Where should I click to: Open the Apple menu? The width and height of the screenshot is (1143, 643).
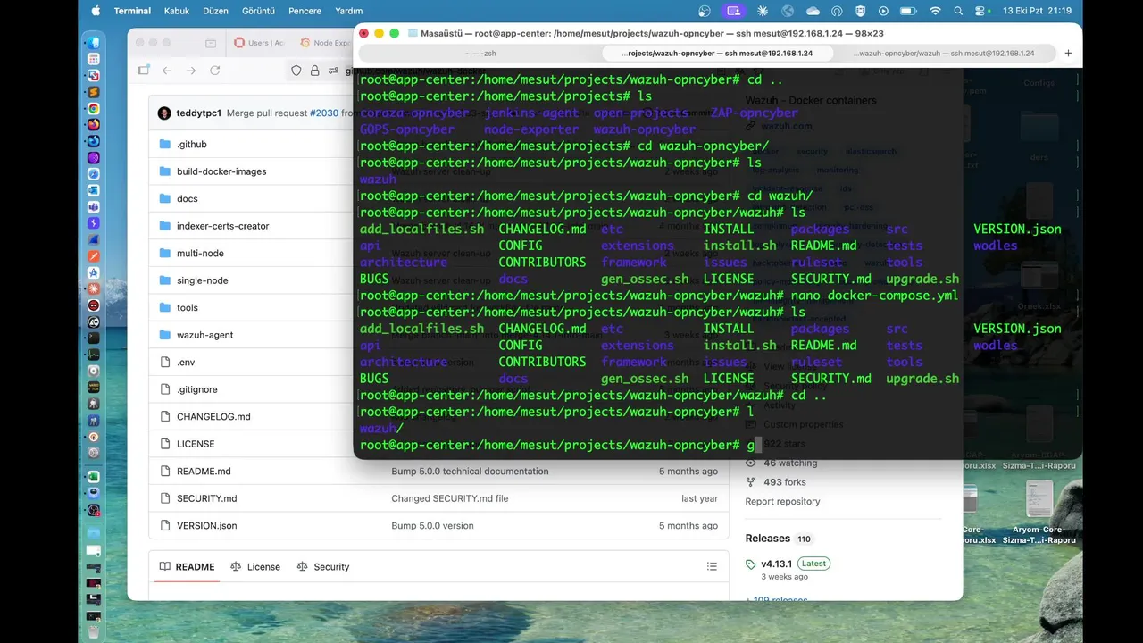click(x=96, y=11)
